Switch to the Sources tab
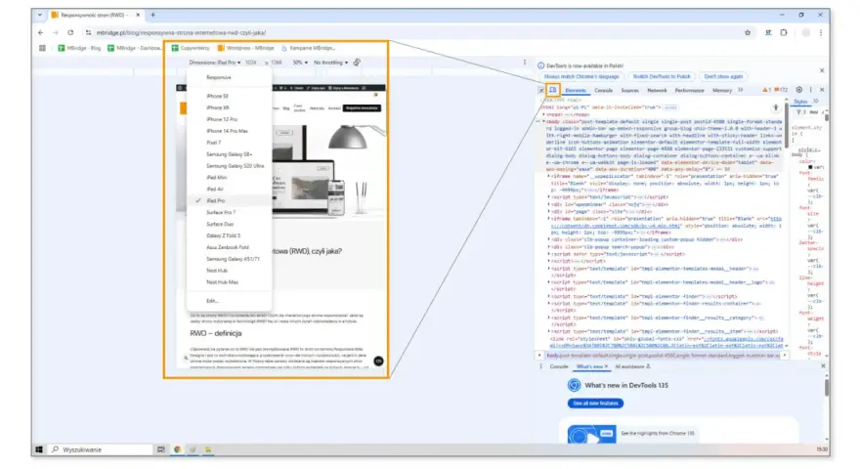 pyautogui.click(x=629, y=90)
